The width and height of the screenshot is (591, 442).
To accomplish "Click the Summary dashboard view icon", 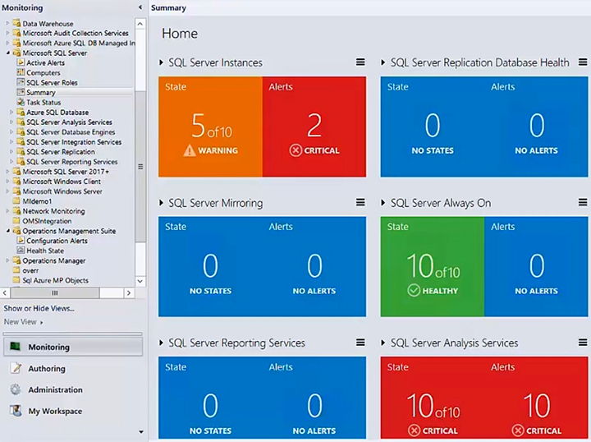I will click(x=21, y=92).
